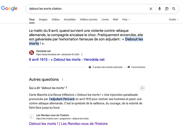Collapse the "Qui a dit debout les morts" question
Screen dimensions: 183x128
(142, 88)
